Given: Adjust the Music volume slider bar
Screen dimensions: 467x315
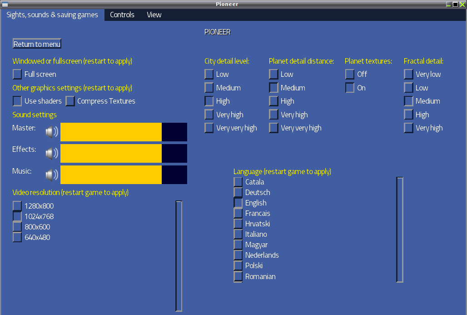Looking at the screenshot, I should pos(124,175).
